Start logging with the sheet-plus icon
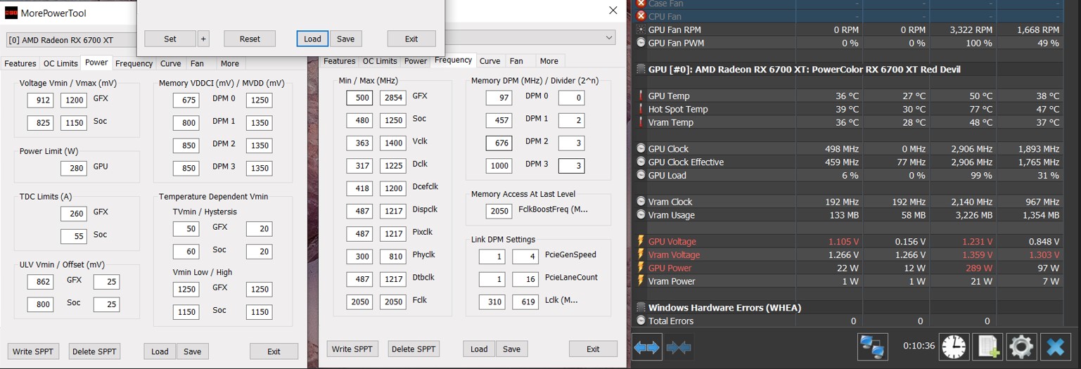Image resolution: width=1081 pixels, height=369 pixels. point(987,347)
